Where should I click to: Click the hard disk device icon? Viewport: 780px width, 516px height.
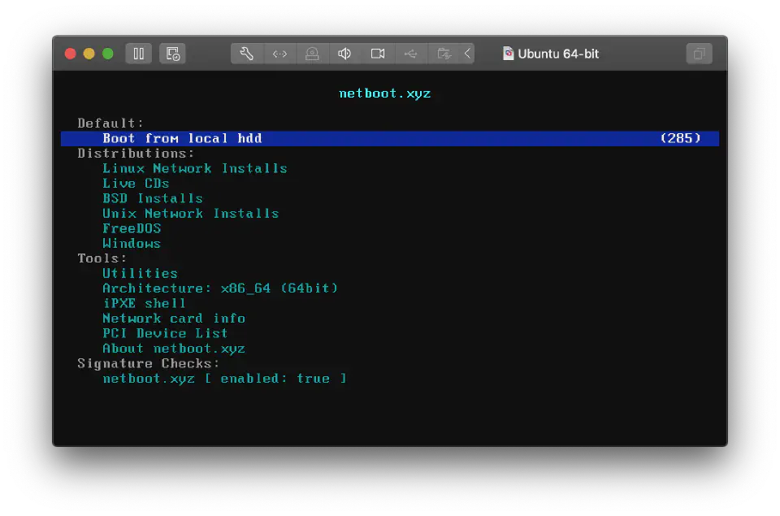pyautogui.click(x=312, y=54)
